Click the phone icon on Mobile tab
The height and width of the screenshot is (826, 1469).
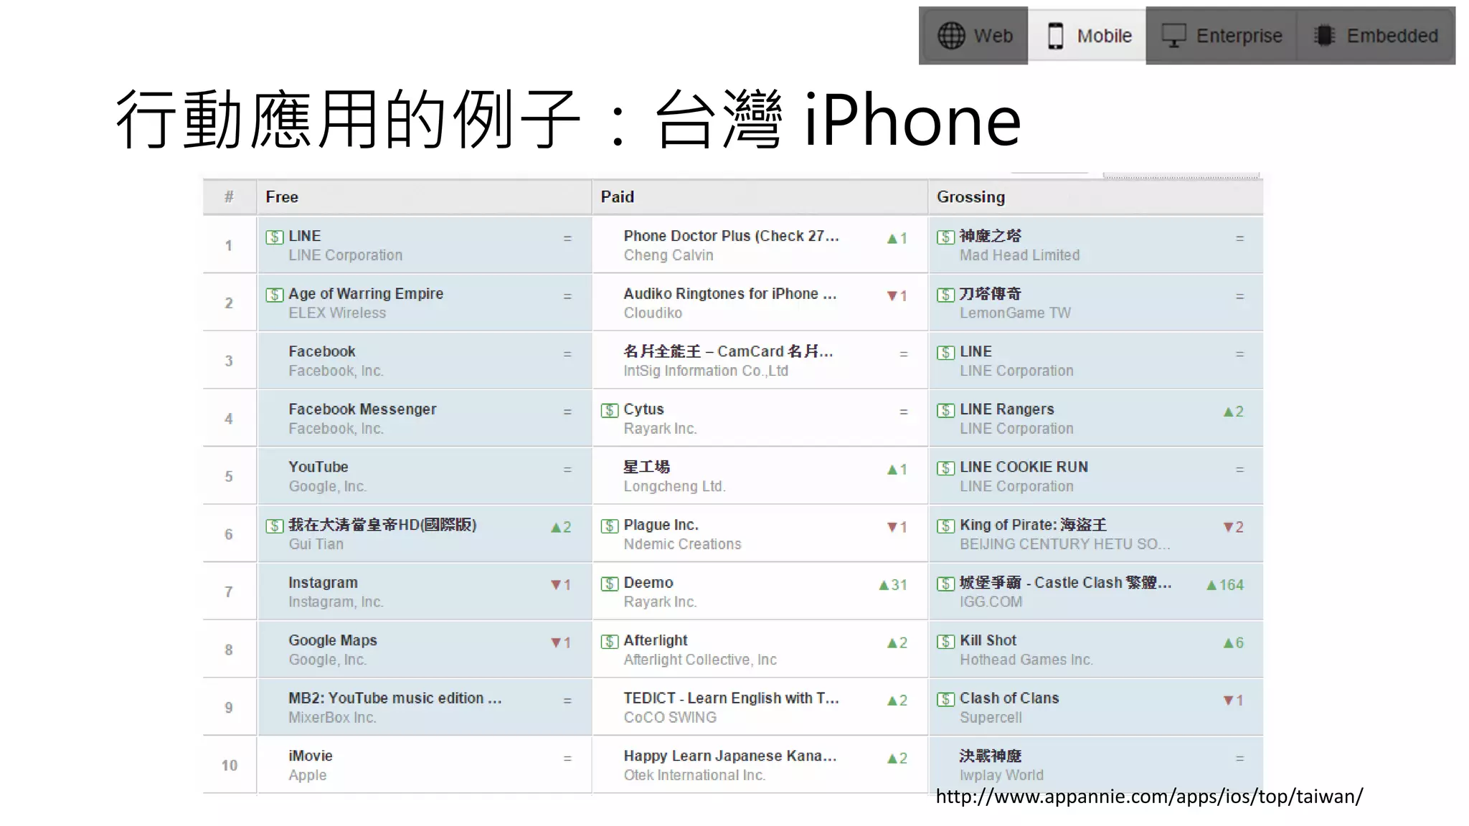click(x=1055, y=36)
